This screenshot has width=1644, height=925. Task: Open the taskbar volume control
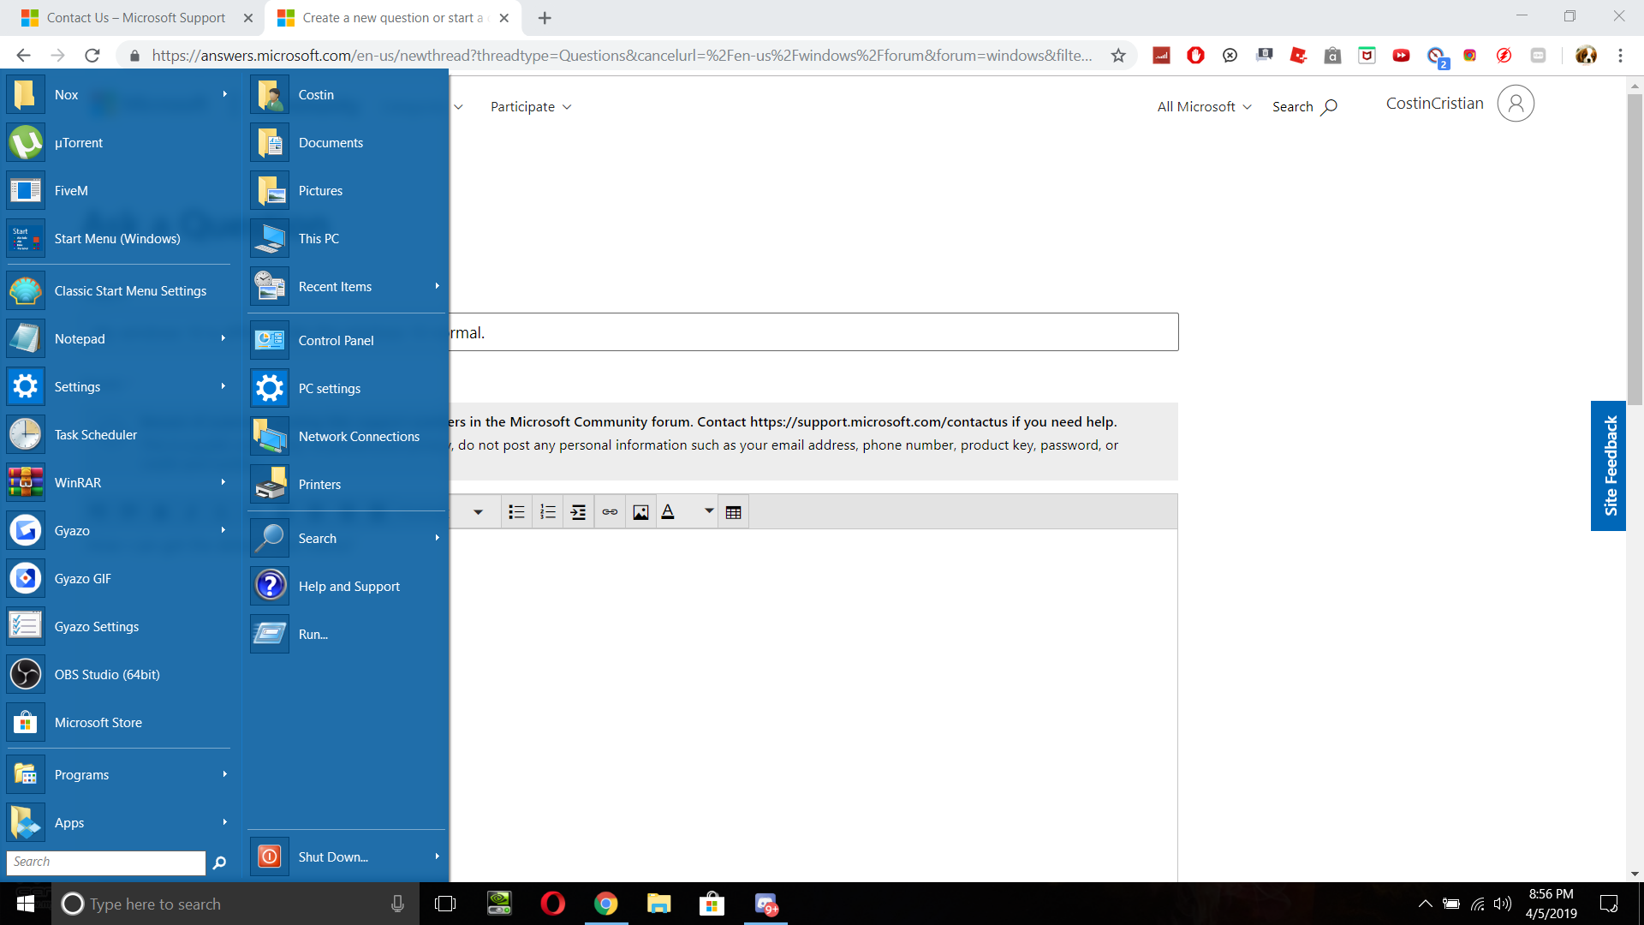pyautogui.click(x=1503, y=904)
